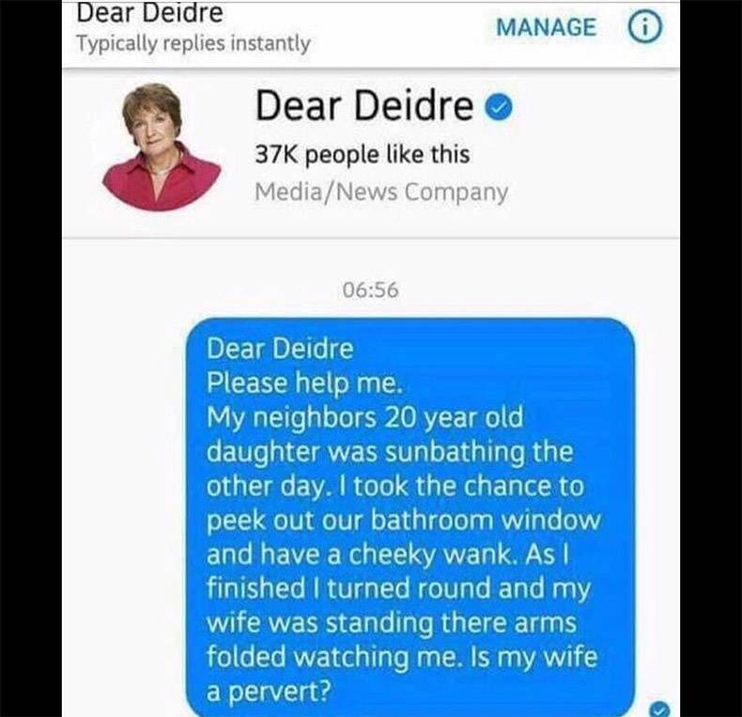Screen dimensions: 742x717
Task: Open the page info circle icon
Action: click(x=644, y=27)
